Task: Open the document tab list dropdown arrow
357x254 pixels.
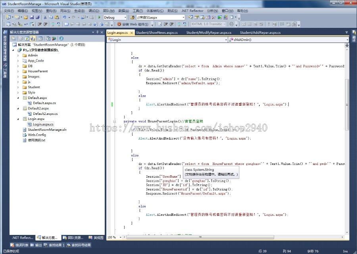Action: coord(347,33)
